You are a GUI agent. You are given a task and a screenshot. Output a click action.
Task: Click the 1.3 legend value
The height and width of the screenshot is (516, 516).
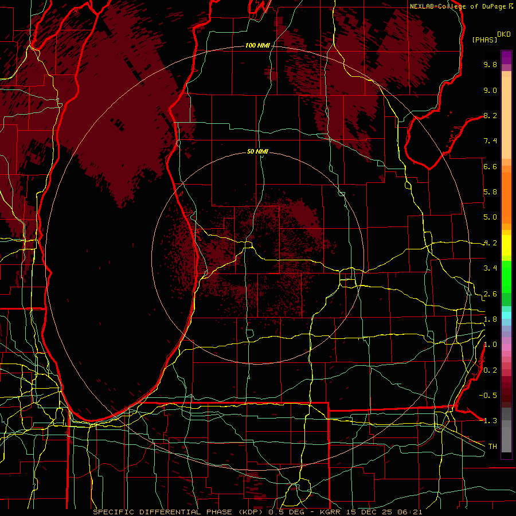[490, 421]
